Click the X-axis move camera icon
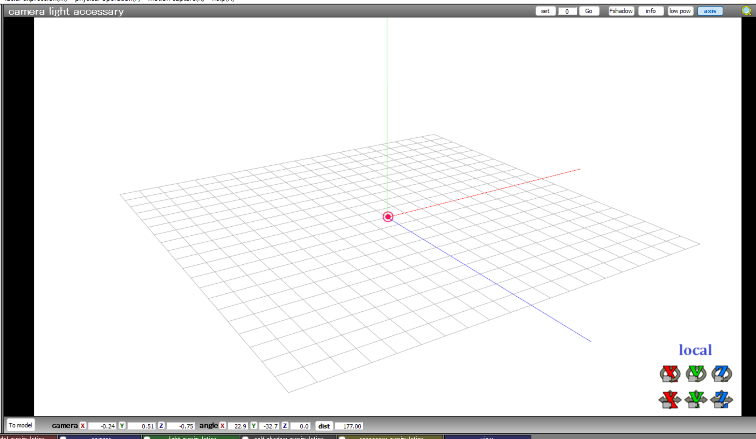This screenshot has width=756, height=439. coord(670,400)
